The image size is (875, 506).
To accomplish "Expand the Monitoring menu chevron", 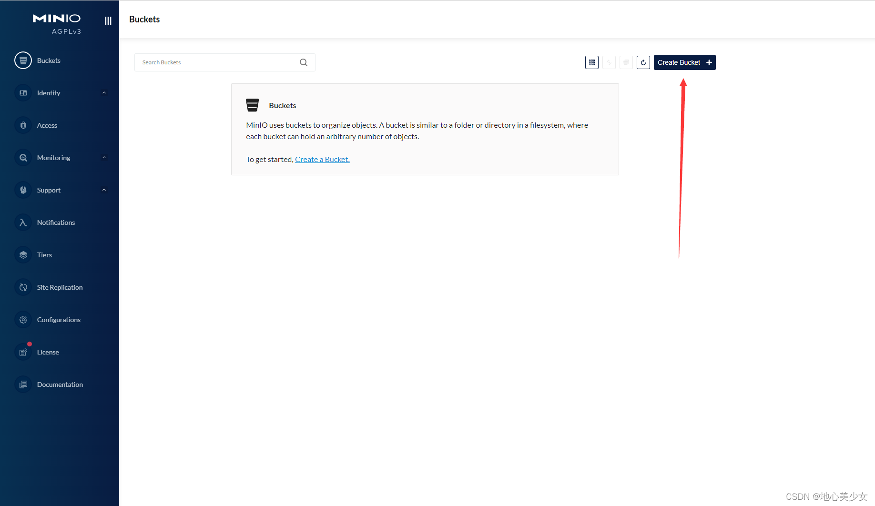I will [x=104, y=158].
